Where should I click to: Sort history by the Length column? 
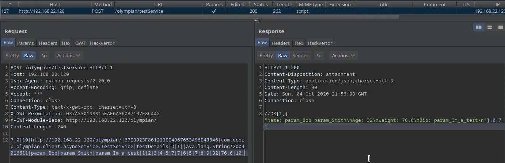(x=284, y=4)
